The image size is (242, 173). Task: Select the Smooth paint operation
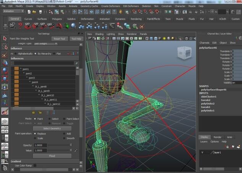point(63,138)
